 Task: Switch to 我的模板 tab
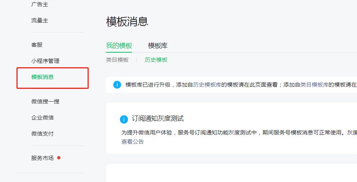pos(119,46)
